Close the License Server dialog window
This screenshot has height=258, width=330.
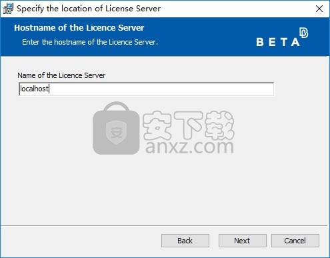coord(319,9)
